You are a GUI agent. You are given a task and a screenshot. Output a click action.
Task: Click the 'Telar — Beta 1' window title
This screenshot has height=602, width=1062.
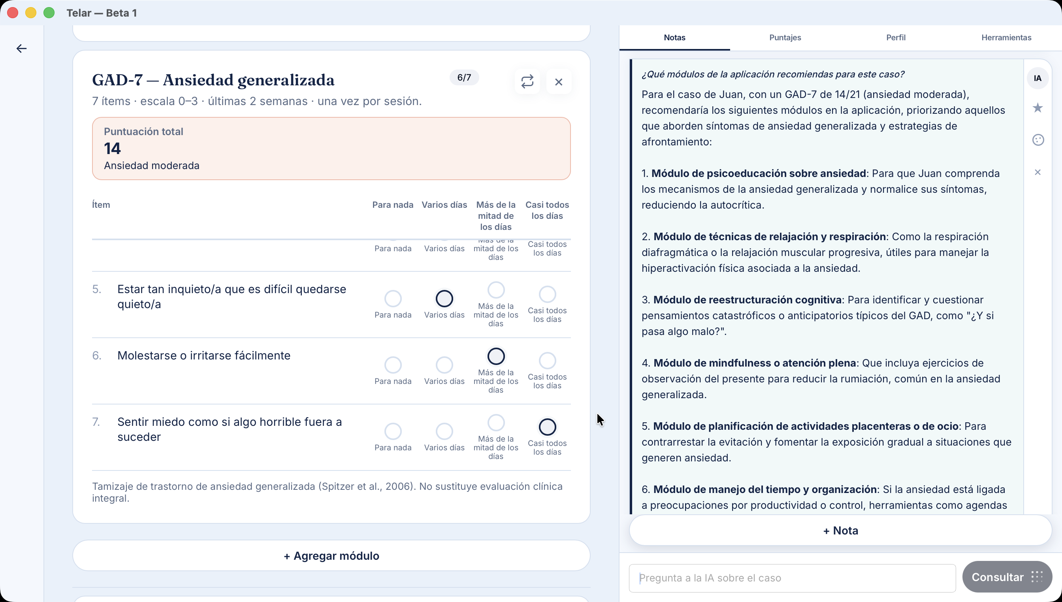[102, 13]
